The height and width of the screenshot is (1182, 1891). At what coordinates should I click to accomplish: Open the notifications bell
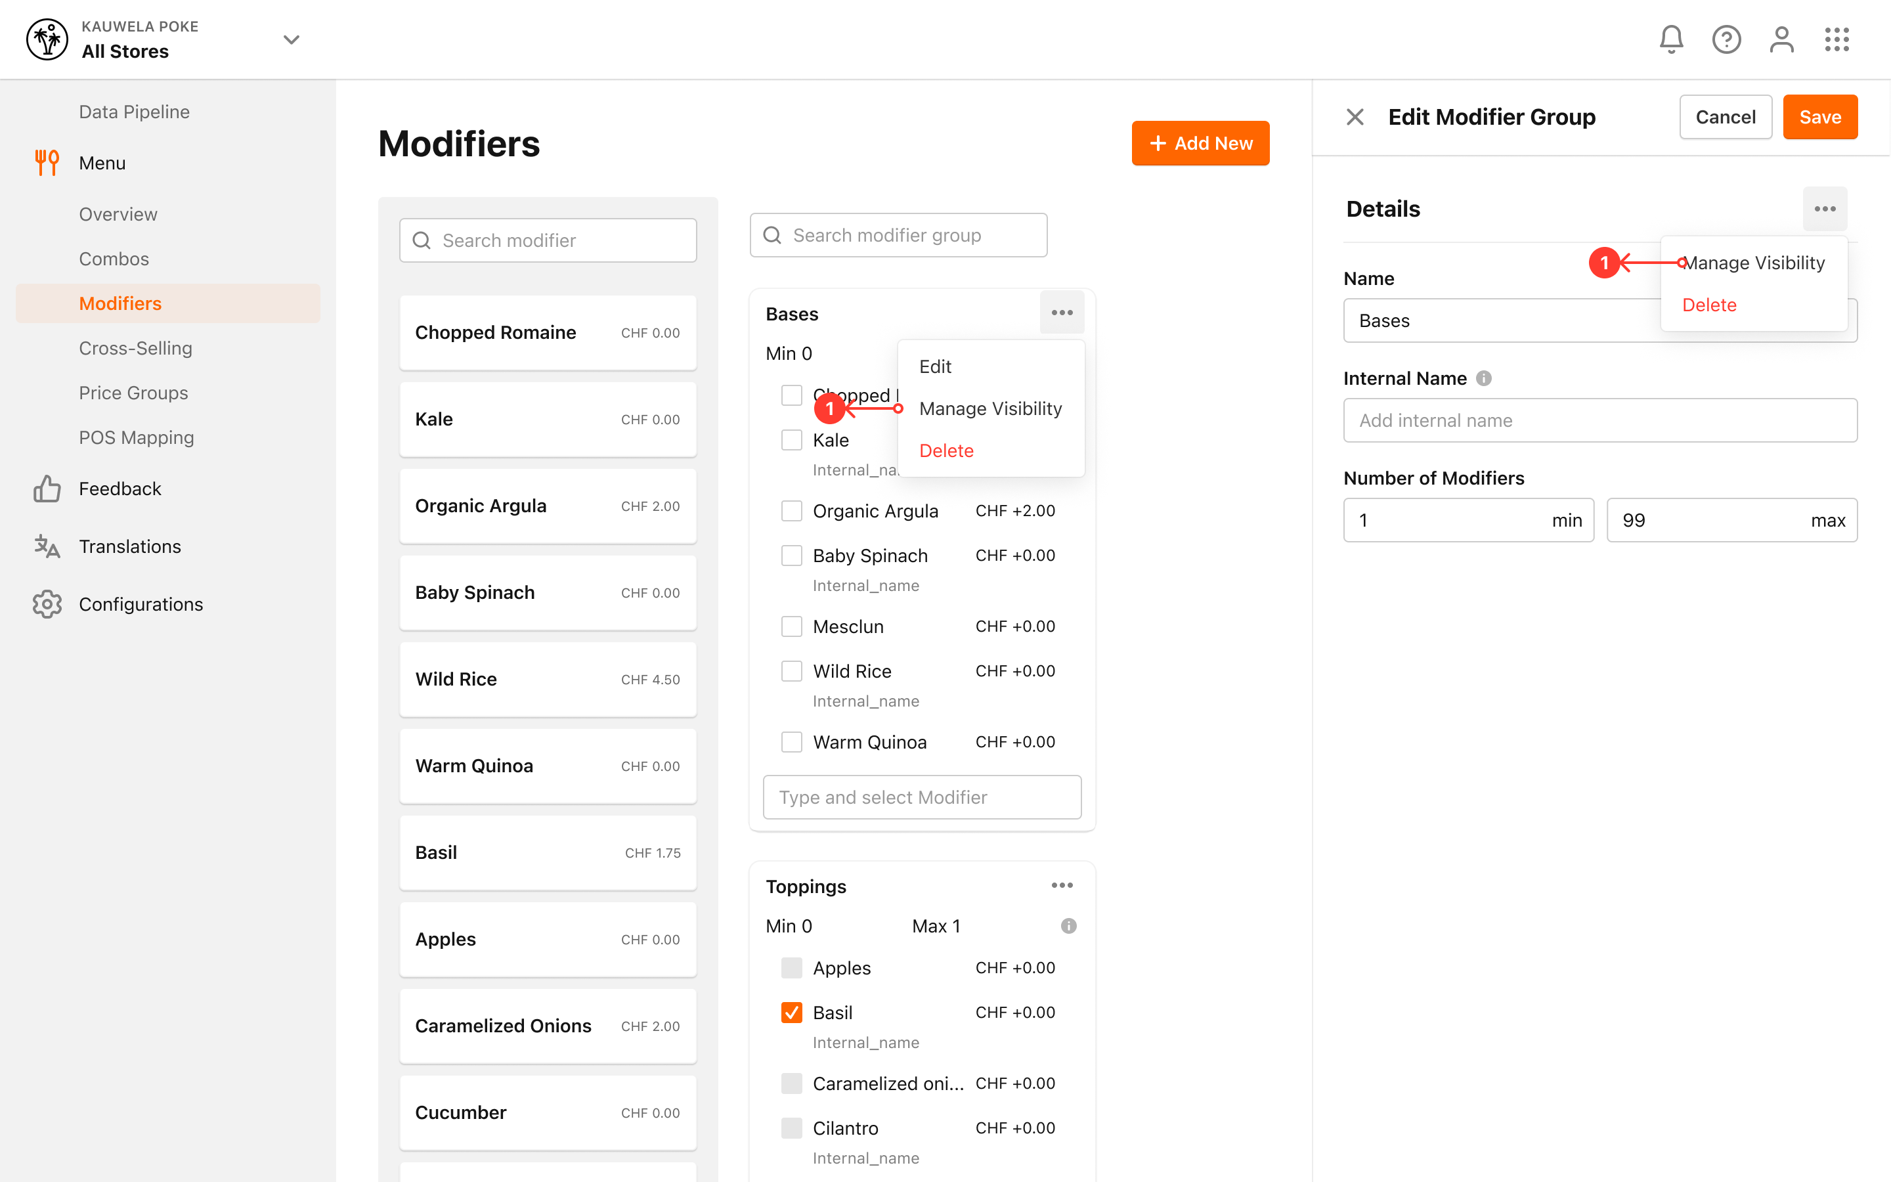(1670, 39)
